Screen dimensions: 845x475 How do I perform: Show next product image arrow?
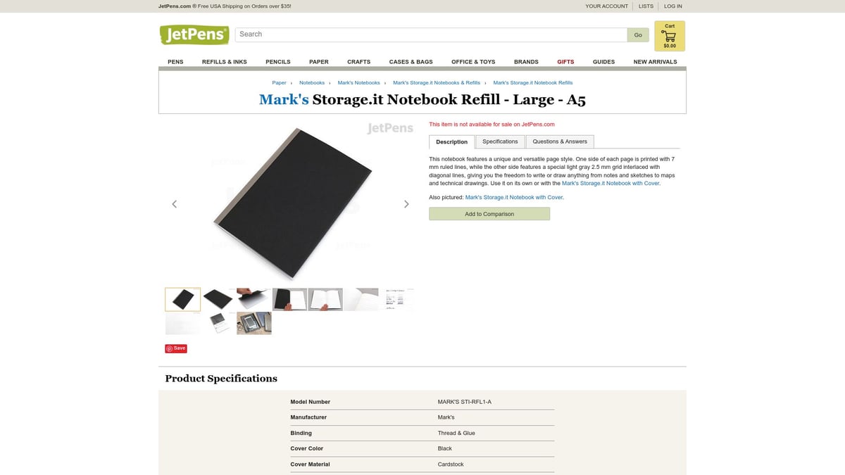click(406, 204)
